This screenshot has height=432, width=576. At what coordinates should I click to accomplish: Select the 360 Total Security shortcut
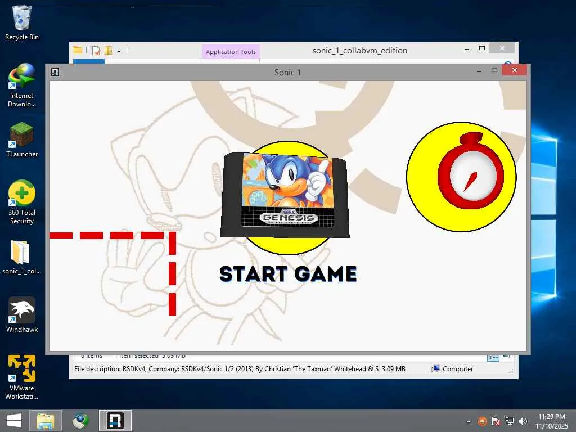[22, 202]
